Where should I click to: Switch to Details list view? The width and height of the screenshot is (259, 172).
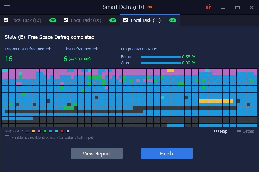point(245,131)
